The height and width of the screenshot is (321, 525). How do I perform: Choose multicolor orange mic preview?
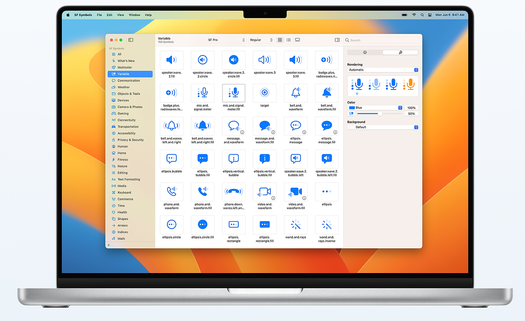point(409,84)
